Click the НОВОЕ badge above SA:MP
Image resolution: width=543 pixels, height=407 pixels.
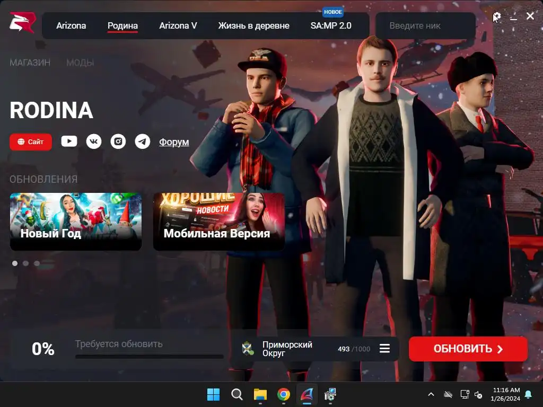point(333,12)
